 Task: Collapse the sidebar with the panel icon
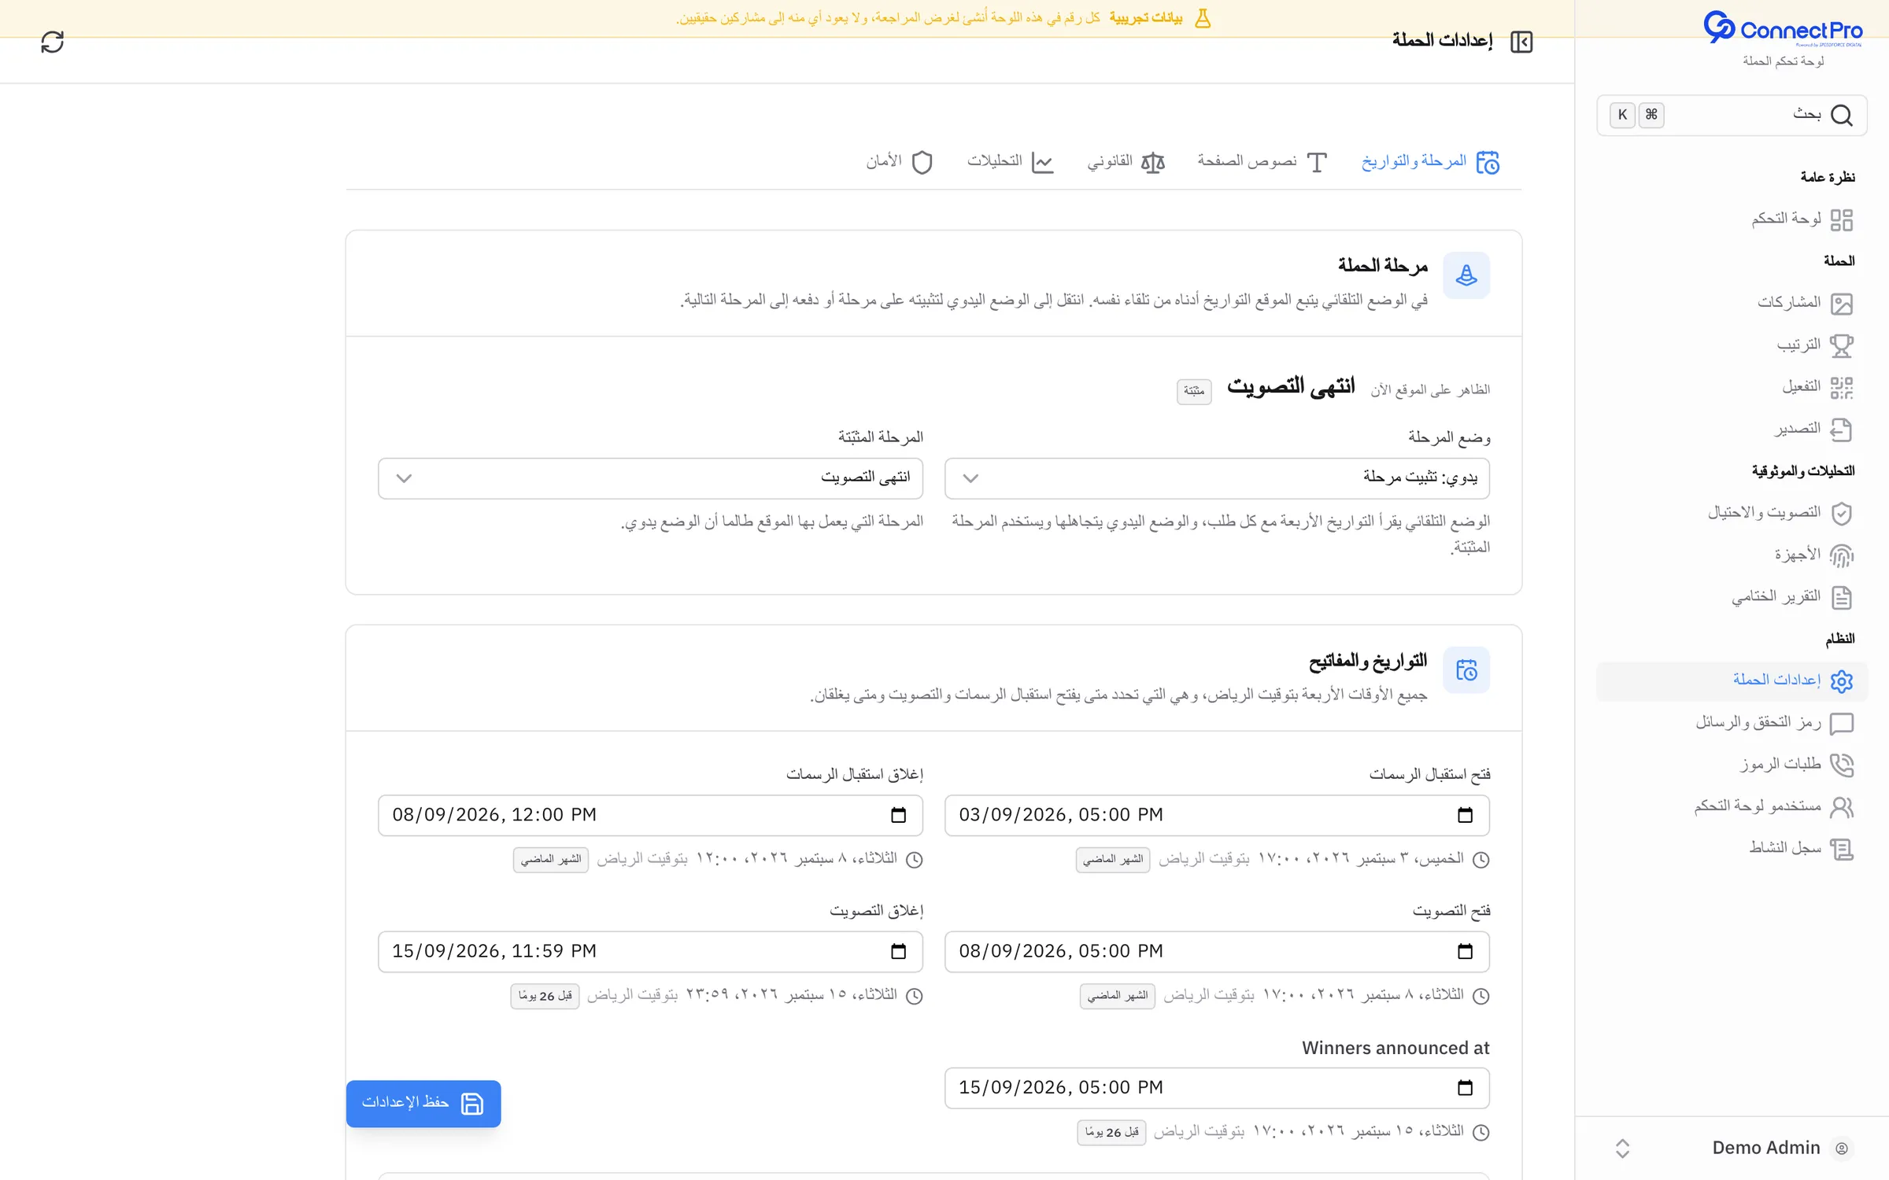point(1521,42)
